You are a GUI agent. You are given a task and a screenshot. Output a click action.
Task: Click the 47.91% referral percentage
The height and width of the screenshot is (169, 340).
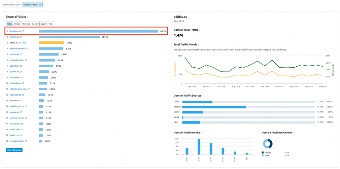coord(320,107)
